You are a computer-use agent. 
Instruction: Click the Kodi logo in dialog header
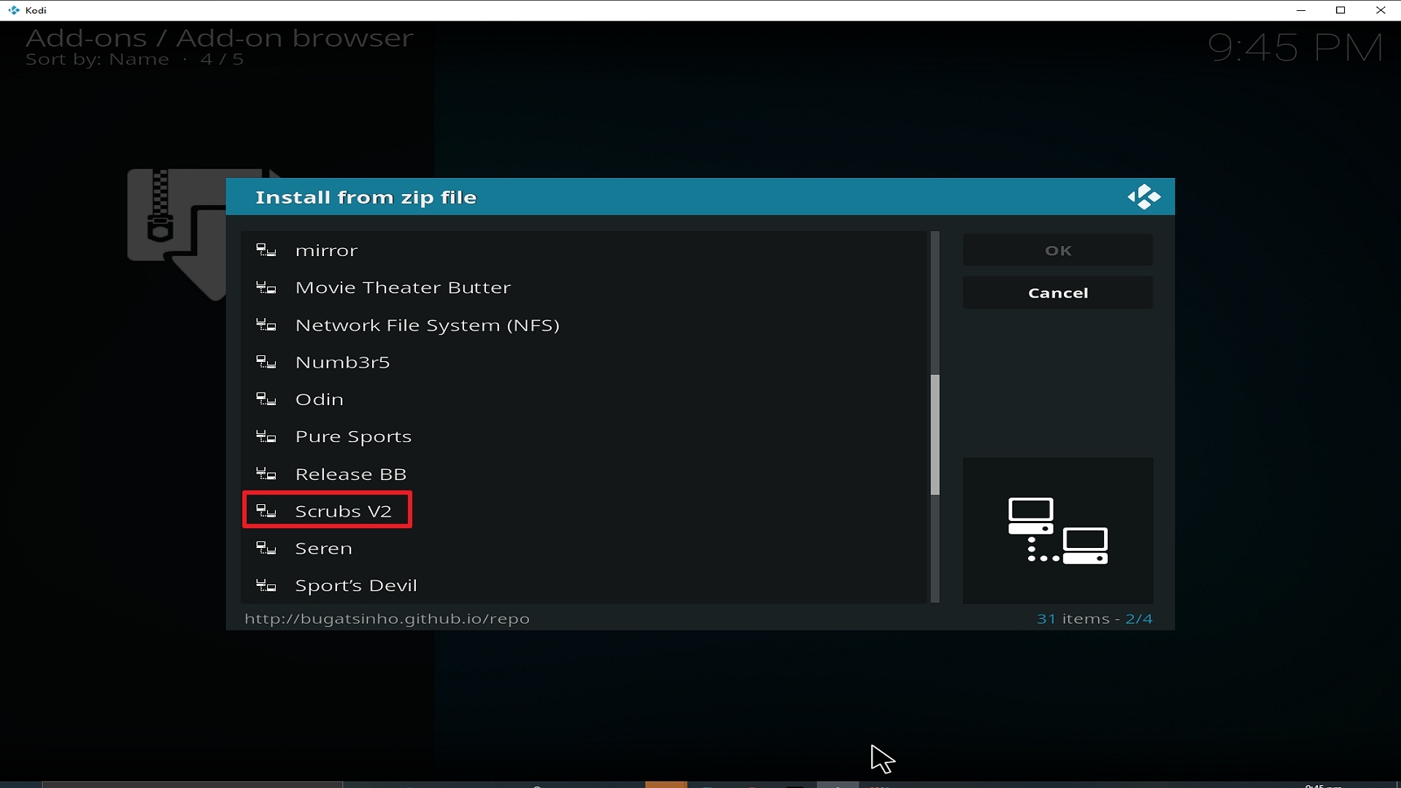(1143, 197)
